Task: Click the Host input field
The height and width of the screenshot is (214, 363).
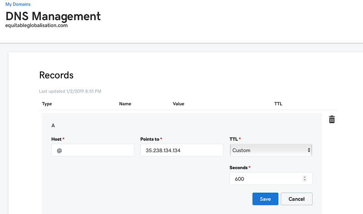Action: [x=93, y=150]
